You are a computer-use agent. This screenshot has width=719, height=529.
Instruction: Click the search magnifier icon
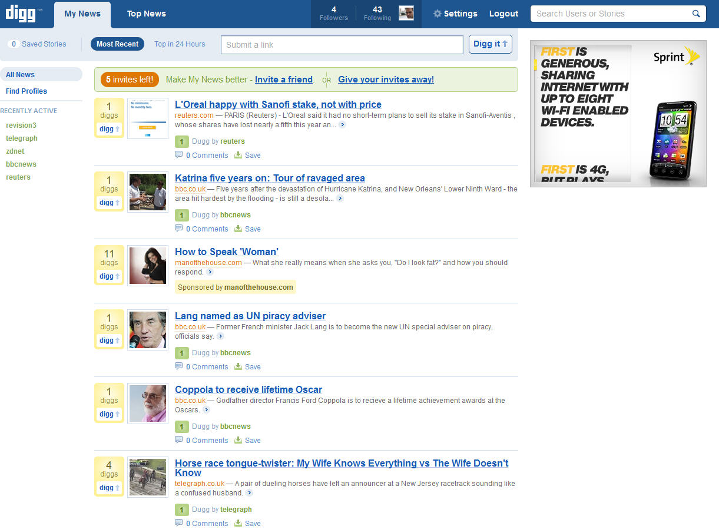coord(696,14)
